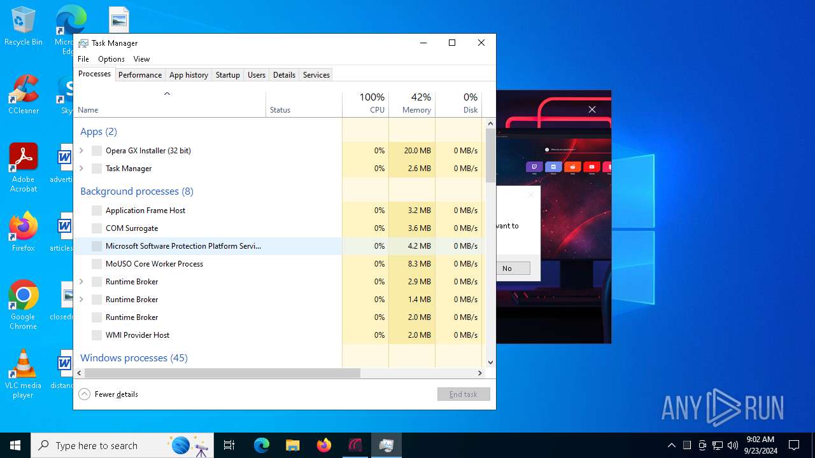Click the WMI Provider Host process icon
This screenshot has height=458, width=815.
(97, 335)
